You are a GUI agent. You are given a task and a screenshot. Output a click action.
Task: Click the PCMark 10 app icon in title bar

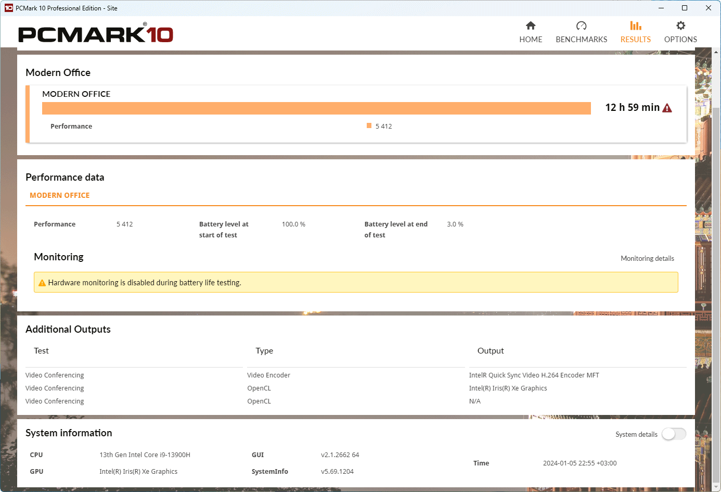pyautogui.click(x=8, y=8)
